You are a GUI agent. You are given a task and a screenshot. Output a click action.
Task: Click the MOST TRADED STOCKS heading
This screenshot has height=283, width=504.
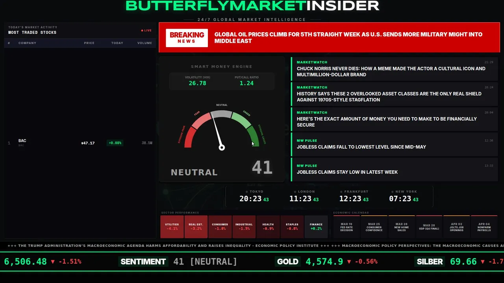[x=32, y=33]
